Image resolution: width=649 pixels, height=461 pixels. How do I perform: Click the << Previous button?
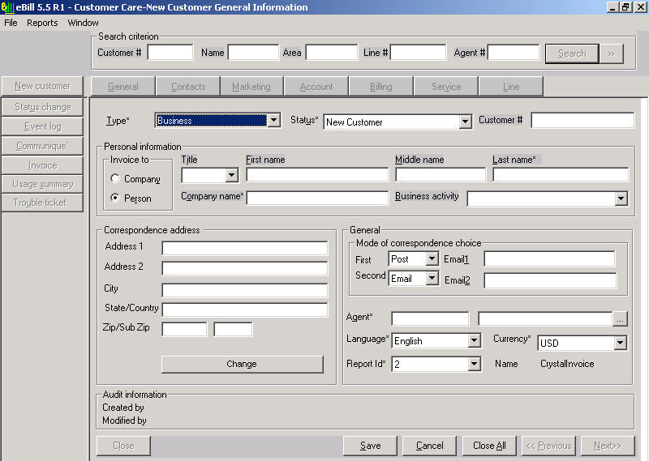tap(548, 446)
